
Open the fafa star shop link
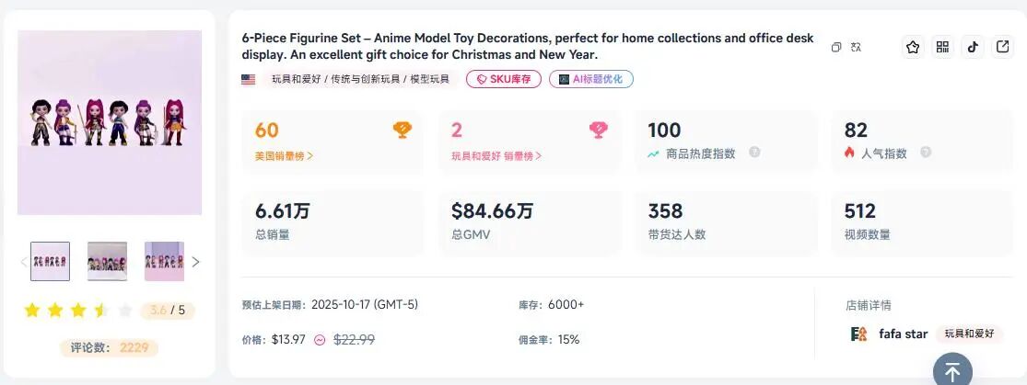click(903, 334)
